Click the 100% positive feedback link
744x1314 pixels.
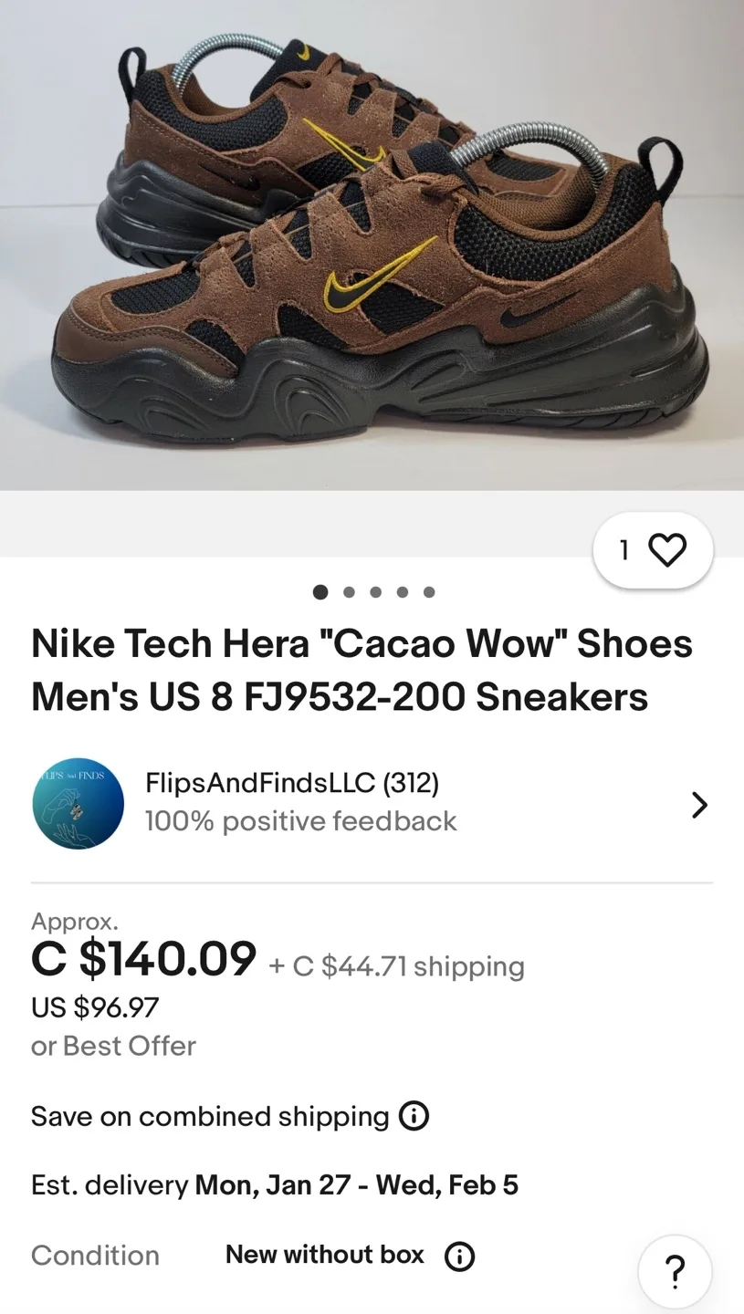pos(300,820)
